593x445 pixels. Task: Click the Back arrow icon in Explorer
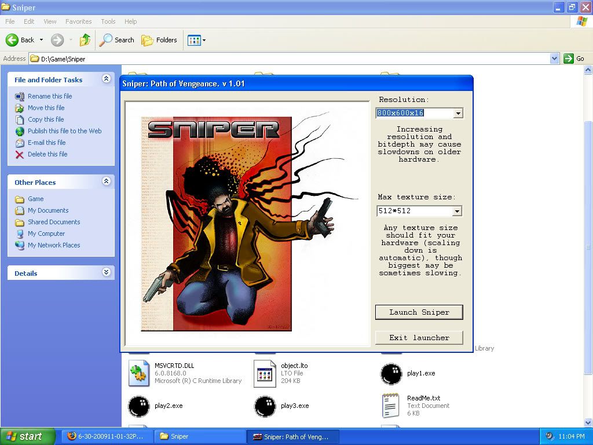12,40
